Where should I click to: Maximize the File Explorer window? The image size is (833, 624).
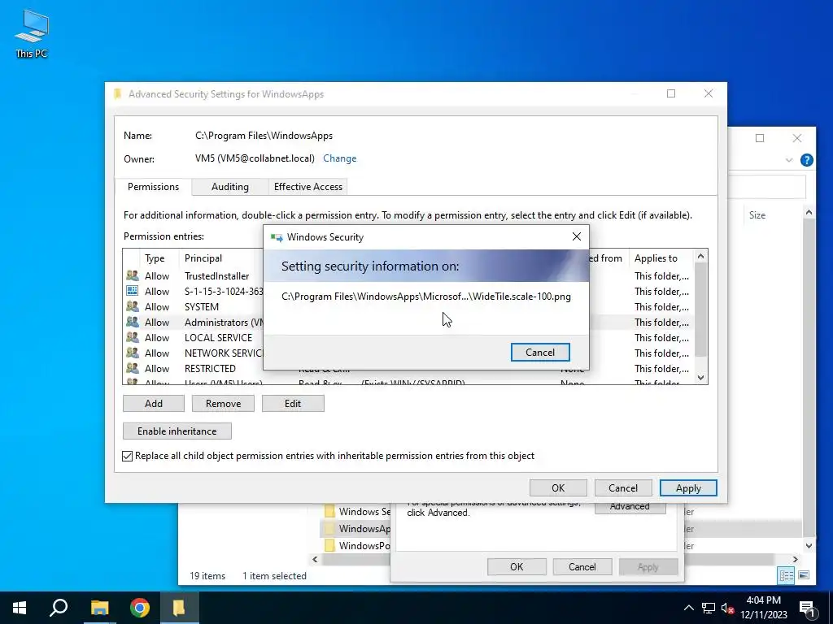(x=760, y=138)
